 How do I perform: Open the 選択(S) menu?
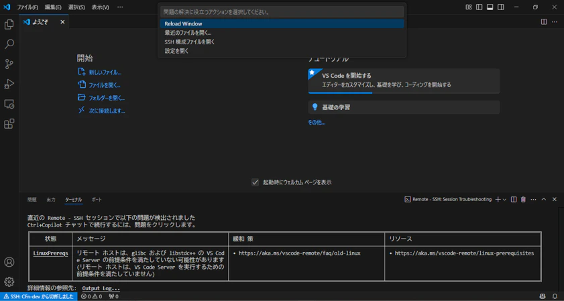pos(76,7)
